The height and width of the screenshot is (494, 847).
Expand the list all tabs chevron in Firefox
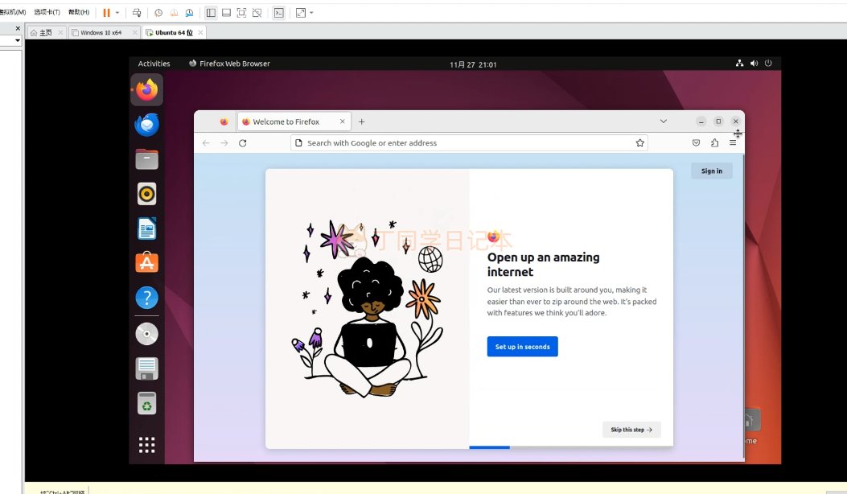coord(664,121)
